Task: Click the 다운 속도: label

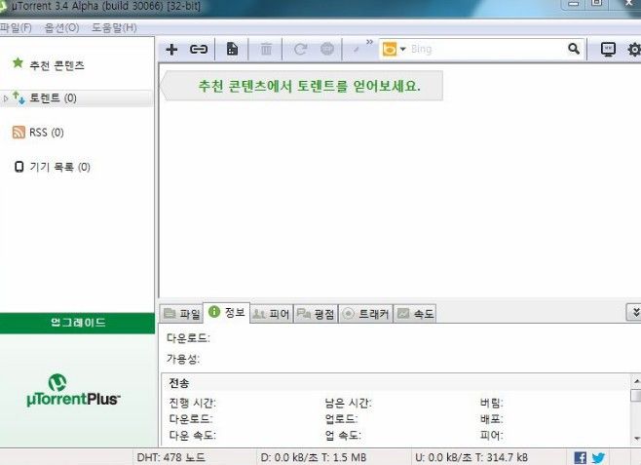Action: pos(193,435)
